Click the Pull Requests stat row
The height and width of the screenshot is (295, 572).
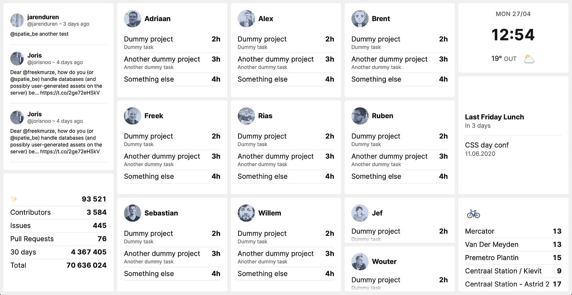(x=59, y=239)
